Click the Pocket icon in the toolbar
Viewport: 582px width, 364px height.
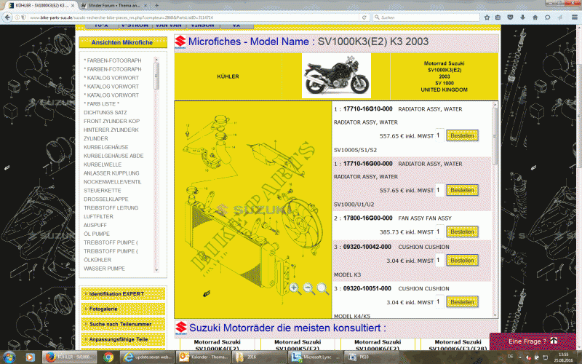pyautogui.click(x=511, y=17)
